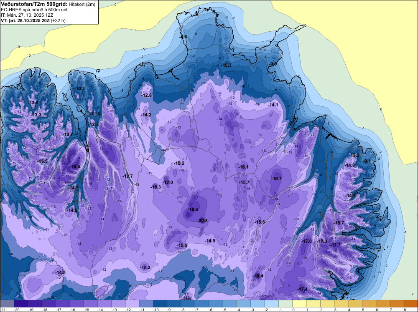This screenshot has height=312, width=418.
Task: Click the '-10.3' value on the north coast
Action: point(226,65)
